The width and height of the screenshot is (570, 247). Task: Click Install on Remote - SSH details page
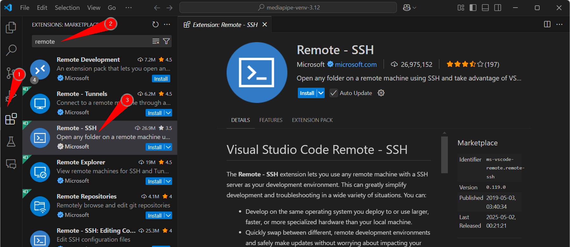pyautogui.click(x=307, y=93)
